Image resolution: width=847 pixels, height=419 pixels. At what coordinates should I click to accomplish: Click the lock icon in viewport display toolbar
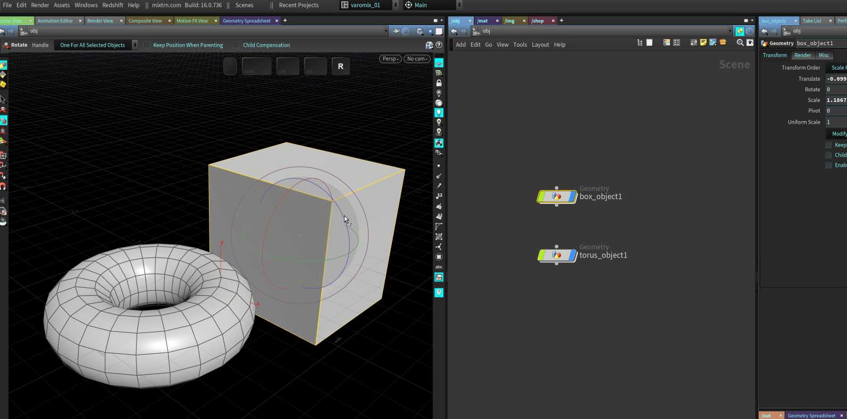point(439,83)
